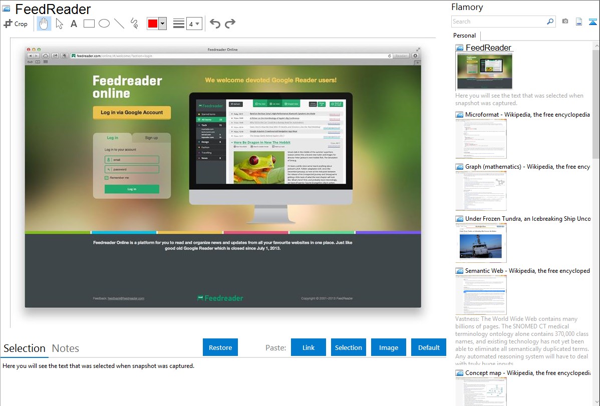The width and height of the screenshot is (600, 406).
Task: Click the paste Selection button
Action: 348,347
